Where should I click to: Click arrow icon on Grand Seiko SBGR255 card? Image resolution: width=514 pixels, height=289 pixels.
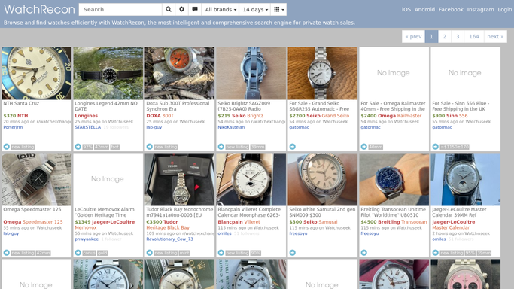pyautogui.click(x=293, y=147)
